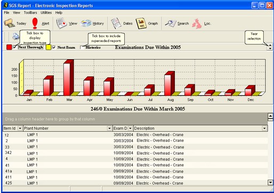Select the September bar in the chart
The height and width of the screenshot is (193, 274).
190,90
